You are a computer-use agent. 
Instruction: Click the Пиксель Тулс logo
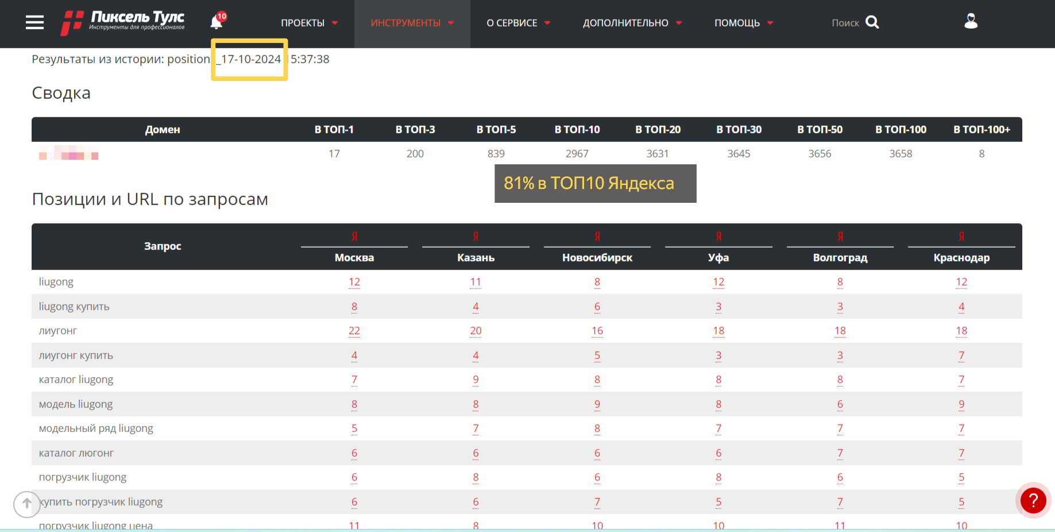[123, 22]
